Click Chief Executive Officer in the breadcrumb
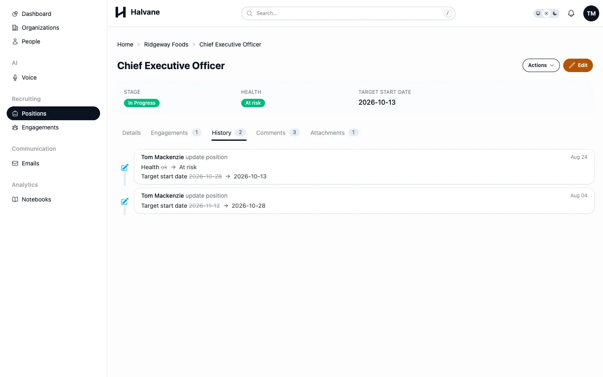The height and width of the screenshot is (377, 603). (x=230, y=44)
